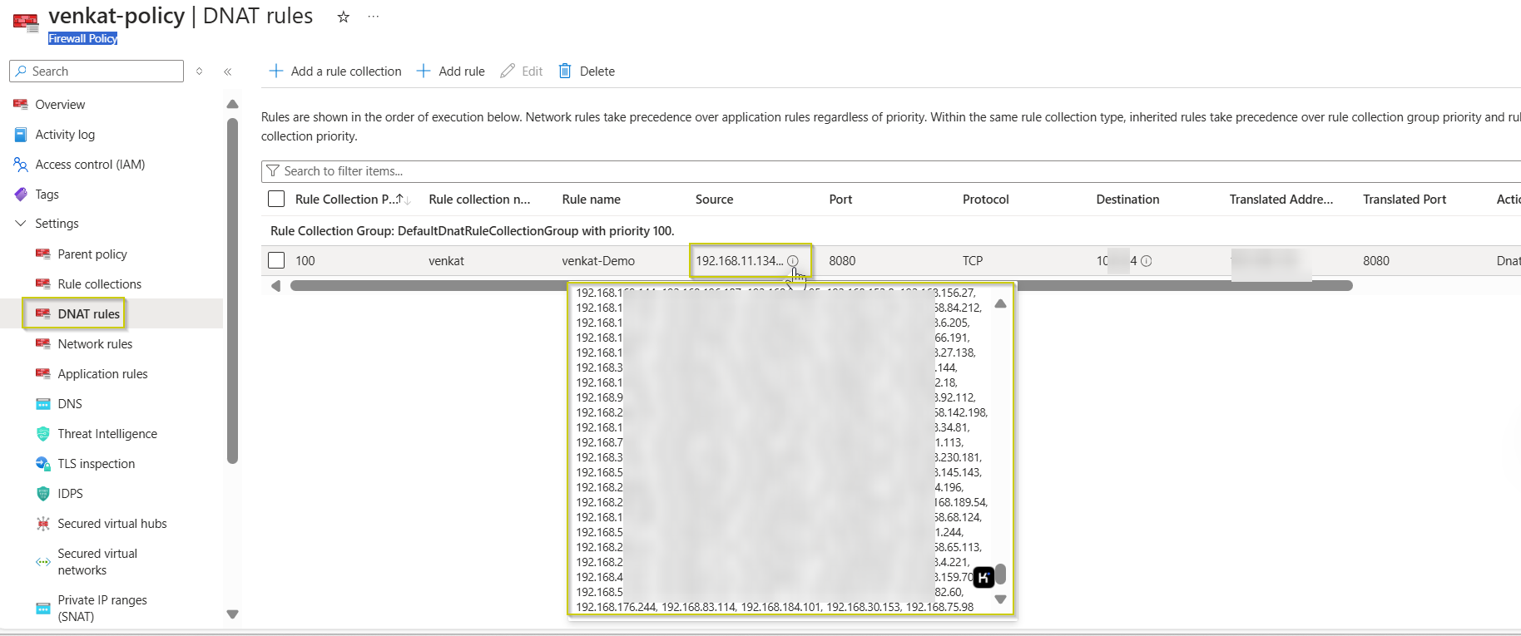The height and width of the screenshot is (636, 1521).
Task: Click the Search to filter items field
Action: coord(890,171)
